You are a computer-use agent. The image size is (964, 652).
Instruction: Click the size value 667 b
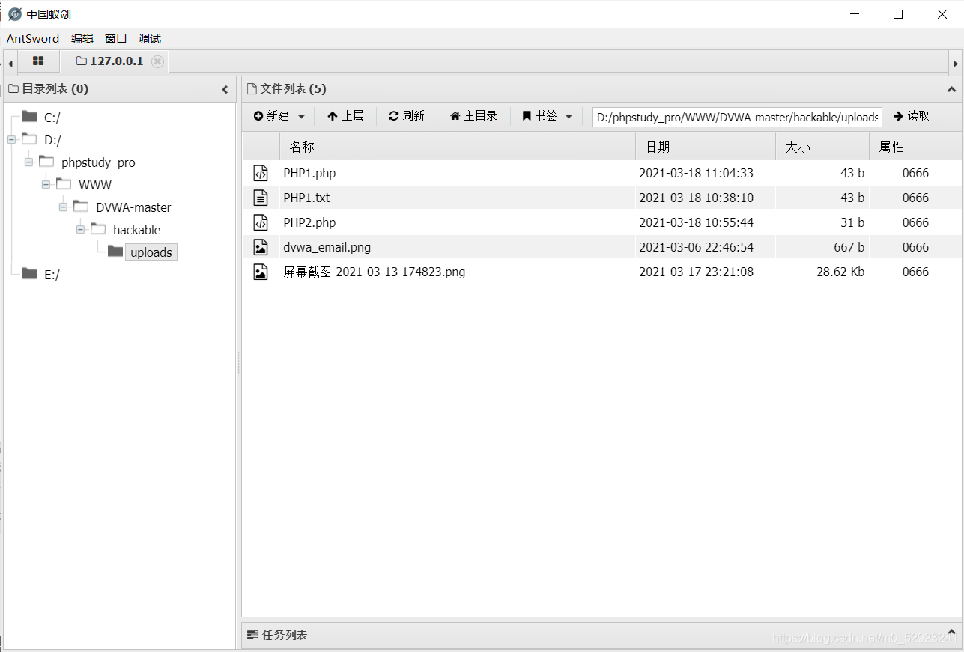click(849, 248)
